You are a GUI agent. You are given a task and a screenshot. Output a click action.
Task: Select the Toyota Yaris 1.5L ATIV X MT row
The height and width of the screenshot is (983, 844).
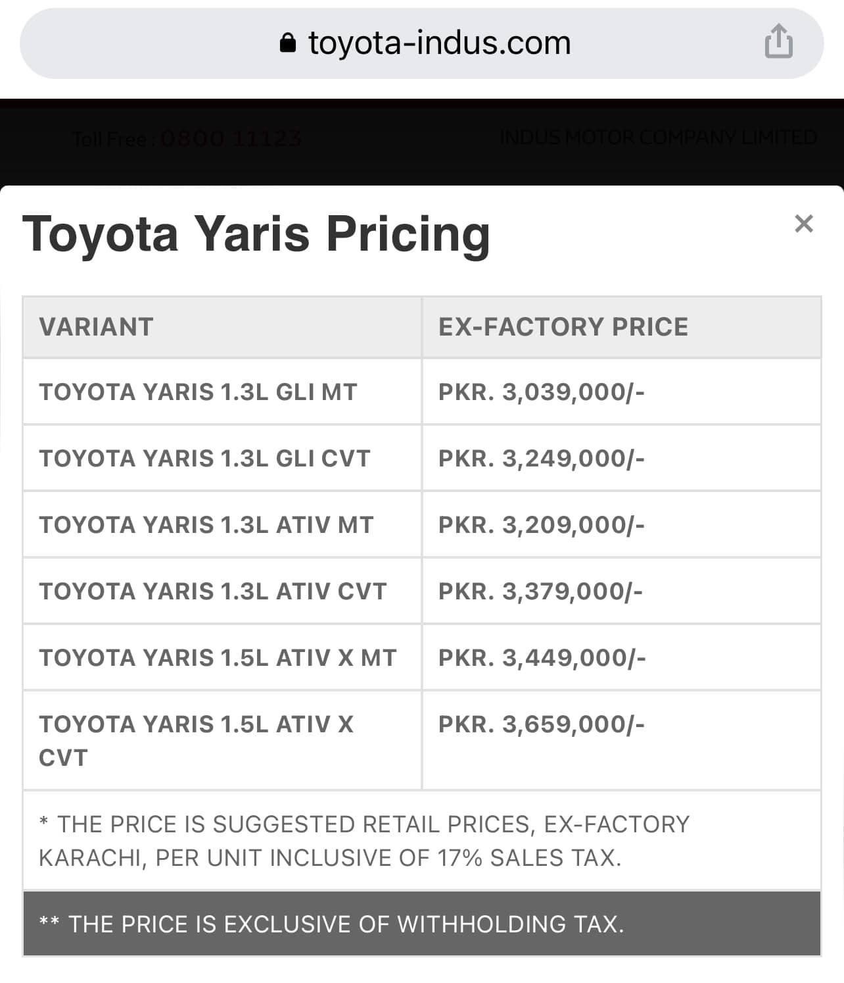coord(421,657)
